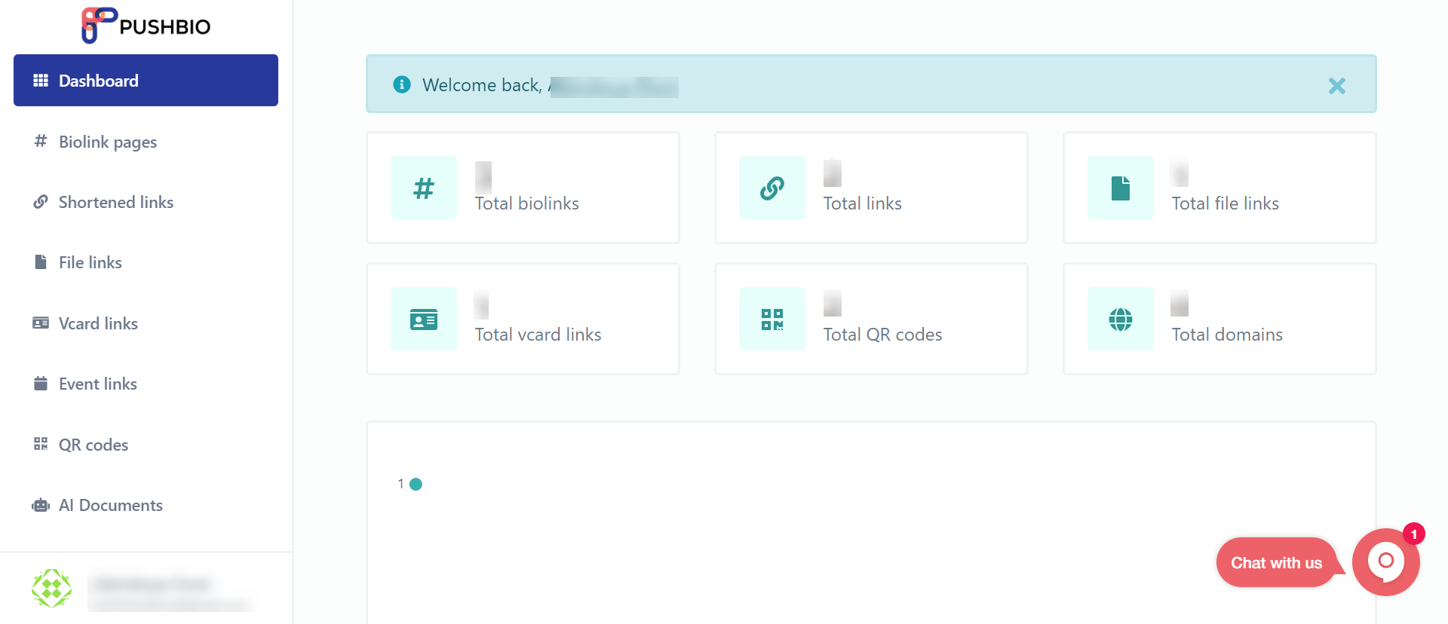Click the teal chart legend dot
The width and height of the screenshot is (1448, 624).
pos(416,484)
